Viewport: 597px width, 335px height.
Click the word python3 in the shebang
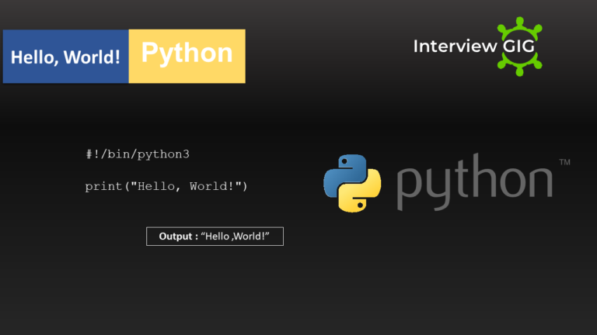coord(163,154)
